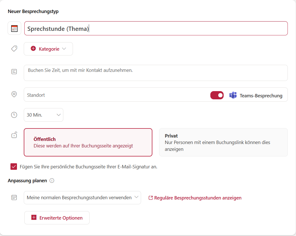296x236 pixels.
Task: Uncheck the E-Mail-Signatur Buchungsseite checkbox
Action: coord(14,167)
